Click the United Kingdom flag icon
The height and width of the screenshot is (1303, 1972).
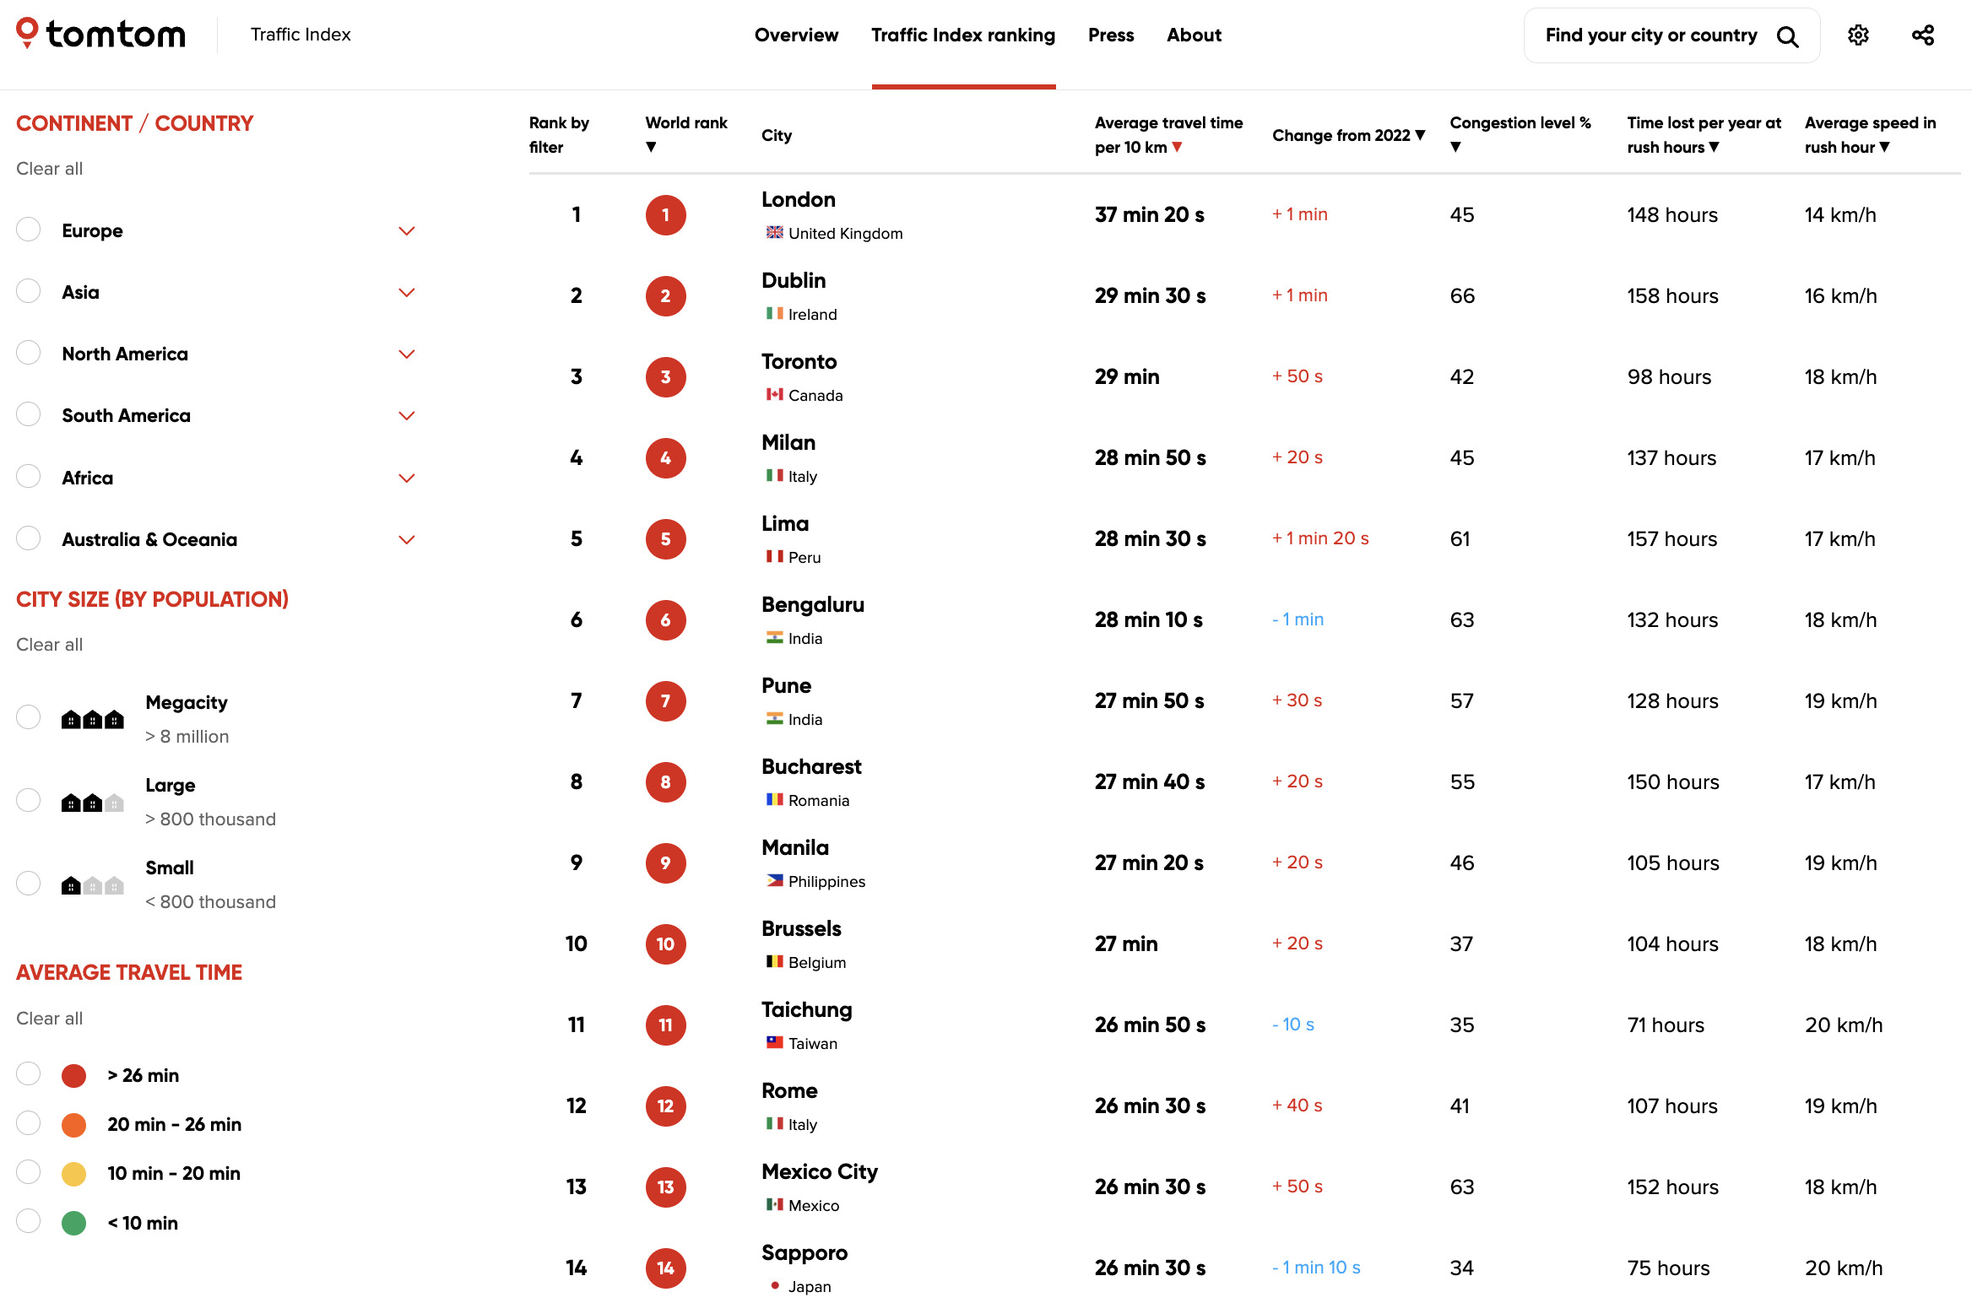(x=774, y=233)
